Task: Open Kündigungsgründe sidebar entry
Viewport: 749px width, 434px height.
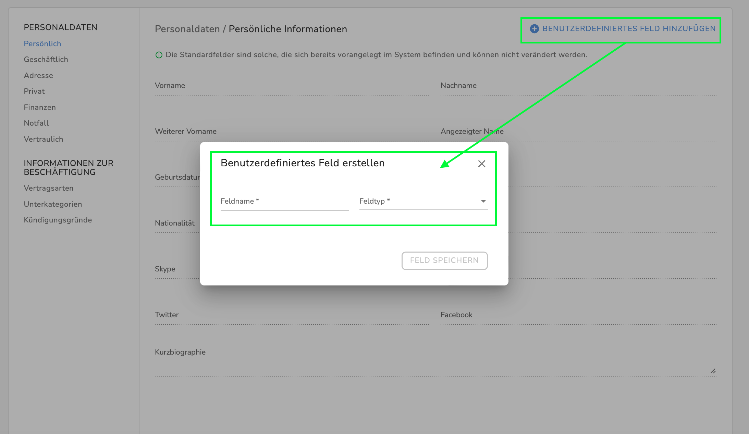Action: (58, 220)
